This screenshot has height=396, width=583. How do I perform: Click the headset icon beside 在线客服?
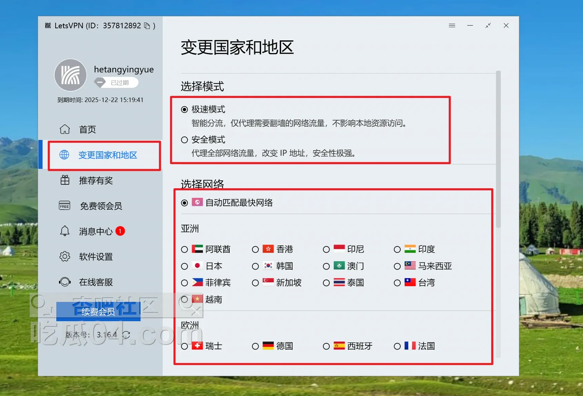[x=65, y=282]
